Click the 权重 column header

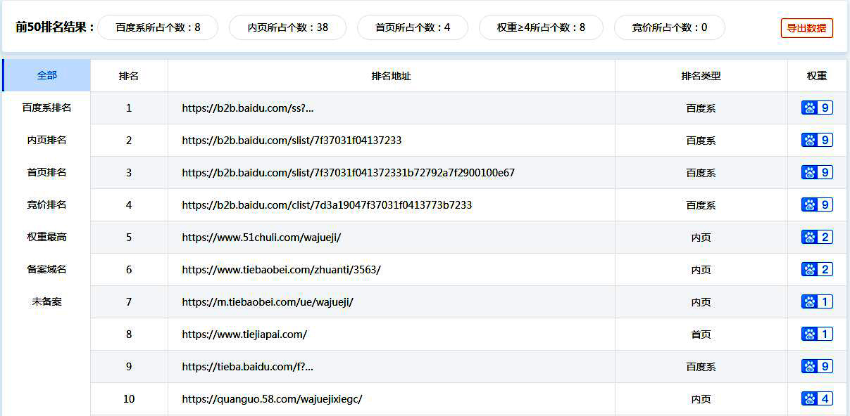coord(817,76)
